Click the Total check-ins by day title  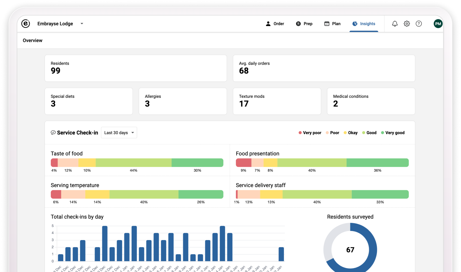tap(77, 217)
